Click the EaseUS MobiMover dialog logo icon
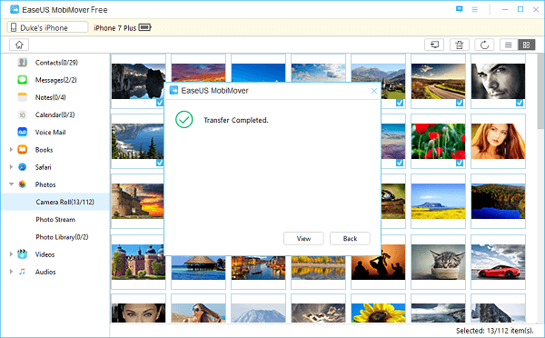The width and height of the screenshot is (545, 338). tap(173, 91)
